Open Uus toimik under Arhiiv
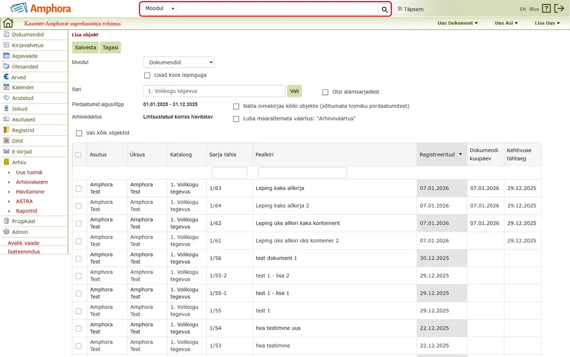This screenshot has width=570, height=357. (x=29, y=172)
